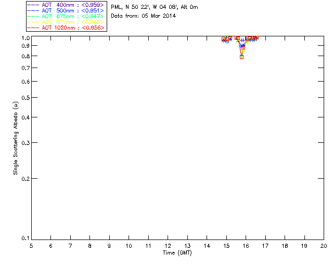Click the green AOT 675nm legend entry
Screen dimensions: 333x266
(66, 16)
